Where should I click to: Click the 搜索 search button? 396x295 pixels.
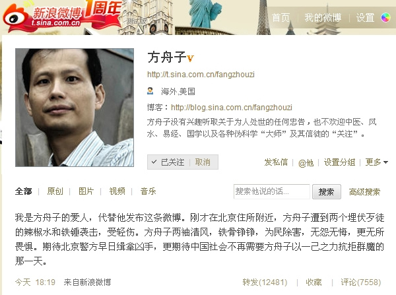click(327, 191)
